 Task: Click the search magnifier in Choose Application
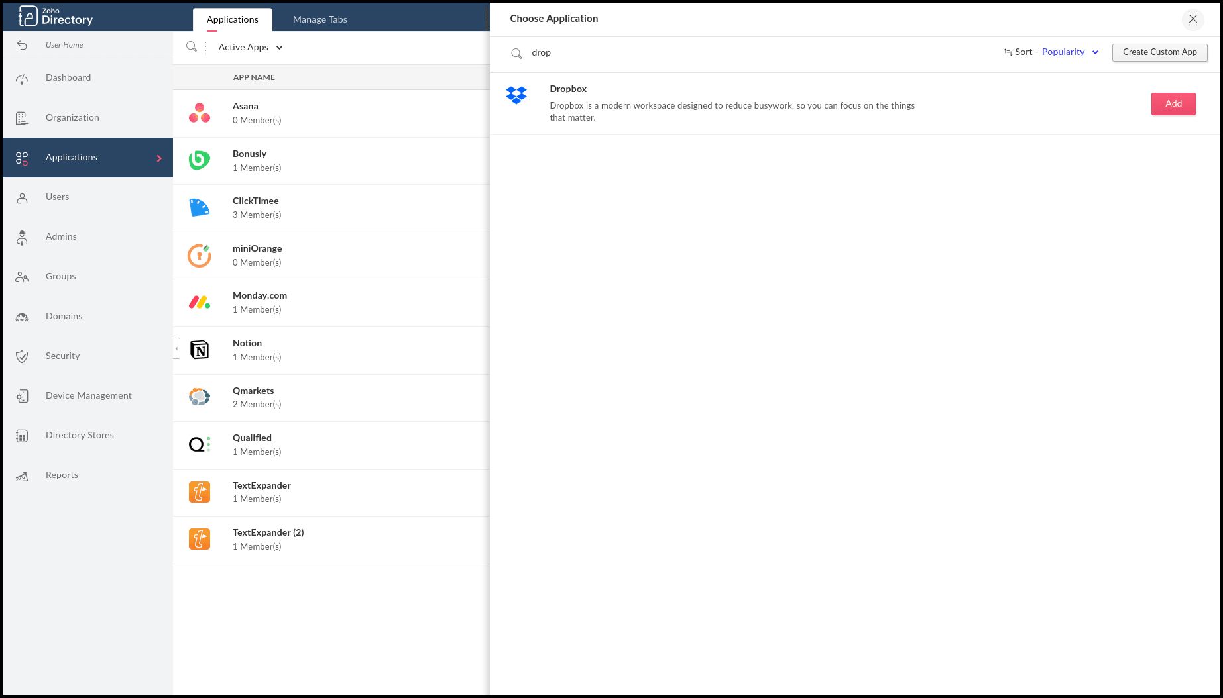click(x=516, y=53)
